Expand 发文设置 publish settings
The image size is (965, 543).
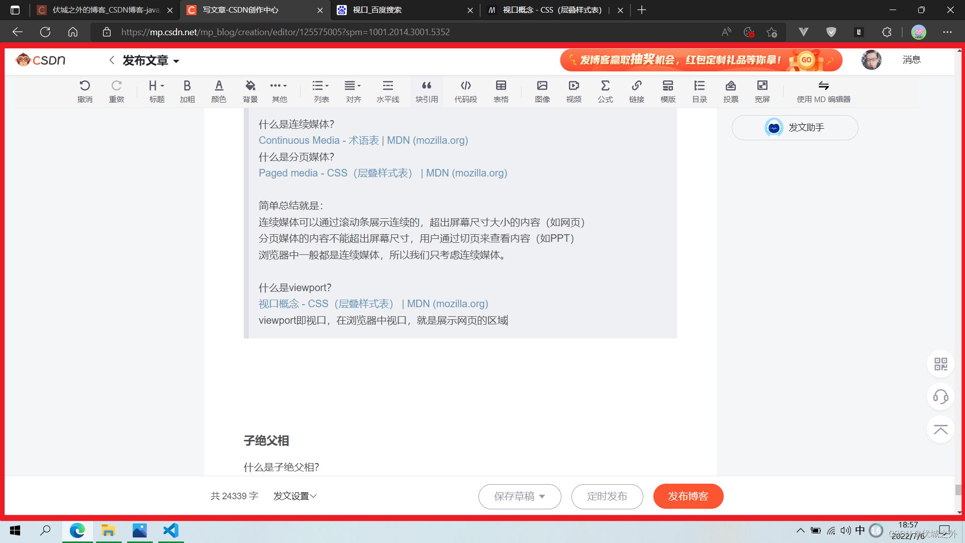(295, 496)
